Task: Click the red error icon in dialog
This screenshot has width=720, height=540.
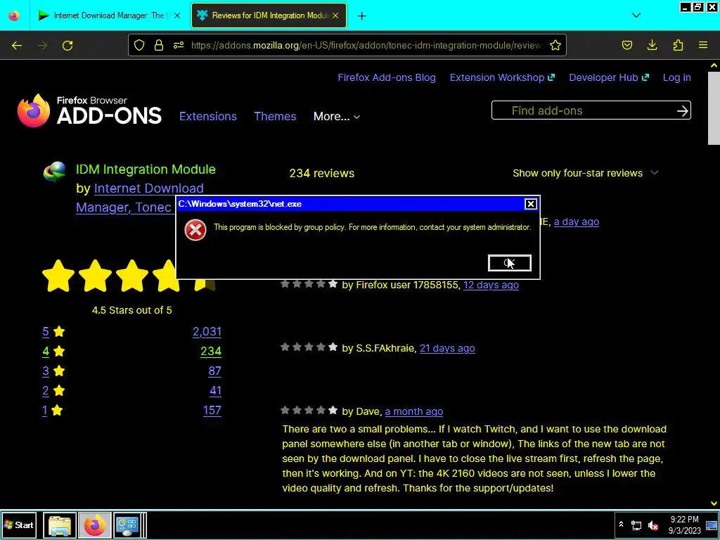Action: 195,230
